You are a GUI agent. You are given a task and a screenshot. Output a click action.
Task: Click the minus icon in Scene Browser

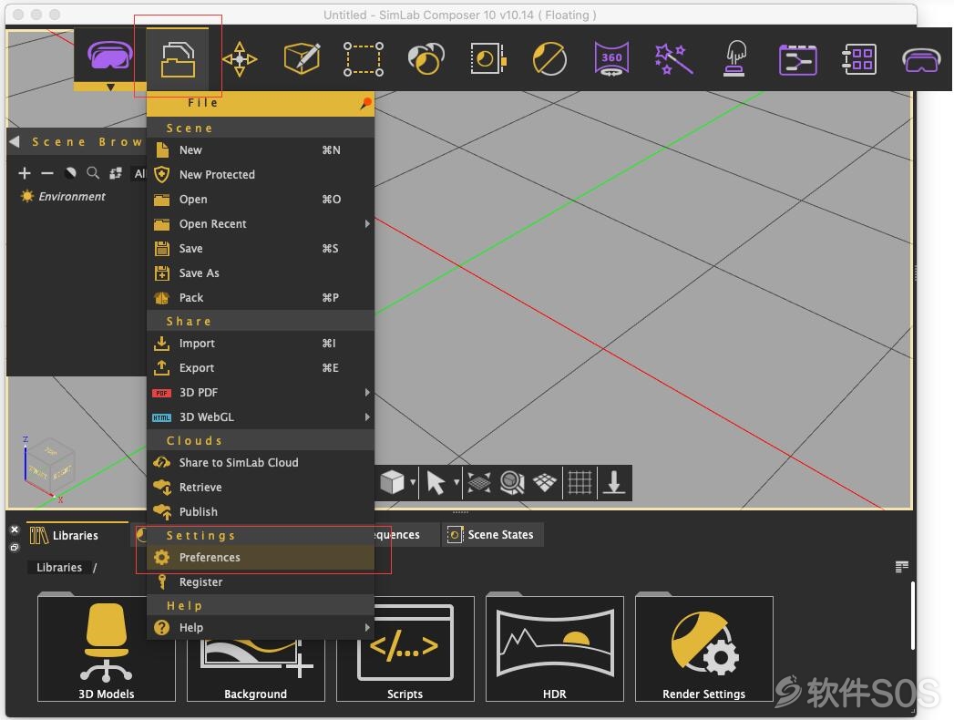click(x=46, y=173)
